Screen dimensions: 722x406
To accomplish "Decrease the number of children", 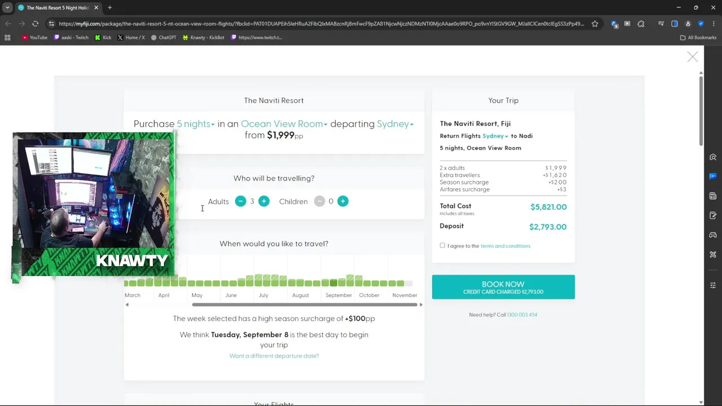I will point(319,201).
